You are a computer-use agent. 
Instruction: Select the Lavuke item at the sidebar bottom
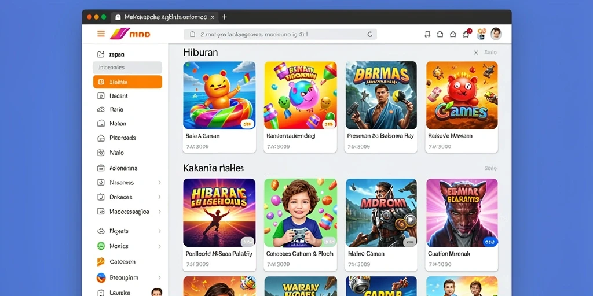point(119,293)
